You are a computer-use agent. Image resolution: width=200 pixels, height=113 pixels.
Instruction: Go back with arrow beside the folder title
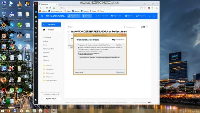coord(68,31)
